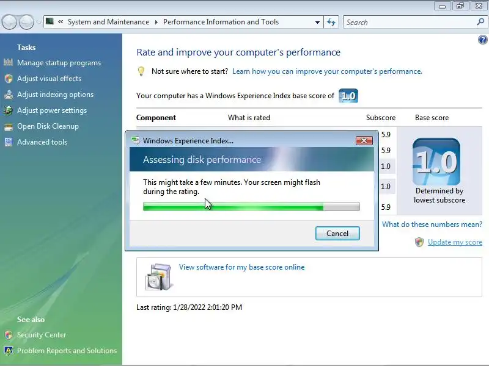
Task: Click the What is rated column header
Action: pyautogui.click(x=249, y=118)
